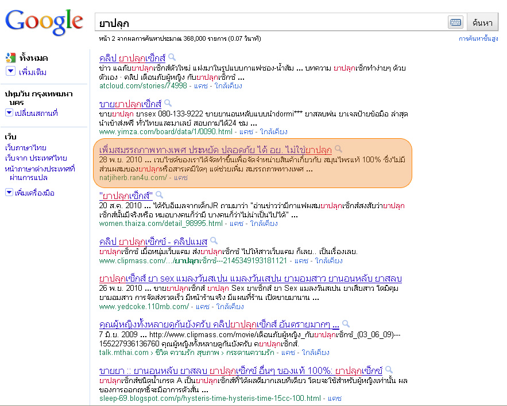Open the ใกล้เคียง similar link for www.yedcoke.110mb.com

coord(230,306)
